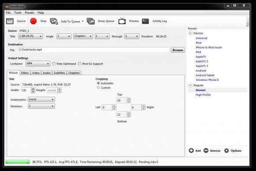Click the Show Queue label
Screen dimensions: 256x171
tap(106, 21)
